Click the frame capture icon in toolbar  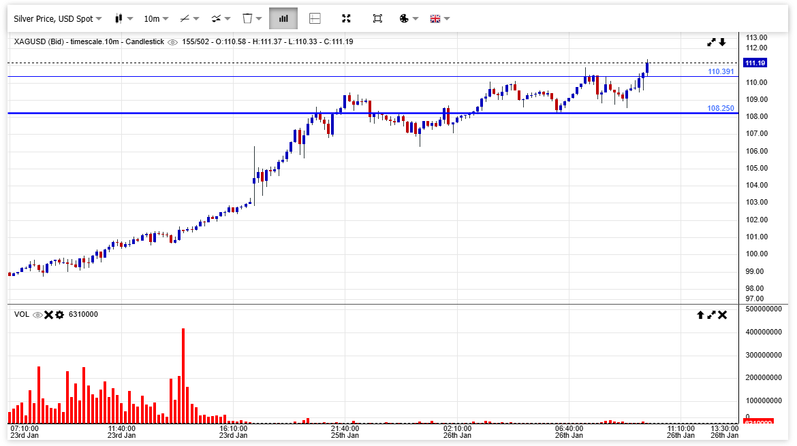click(x=377, y=18)
